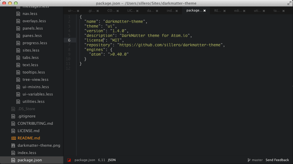
Task: Click the red status indicator icon in status bar
Action: [x=69, y=160]
